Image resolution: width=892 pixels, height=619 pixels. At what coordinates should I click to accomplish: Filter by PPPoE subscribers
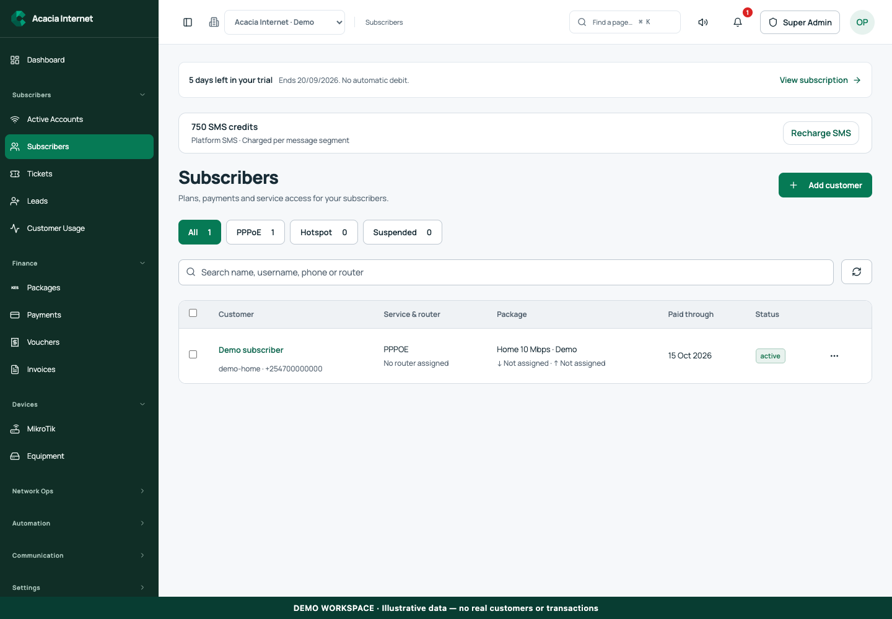(255, 232)
